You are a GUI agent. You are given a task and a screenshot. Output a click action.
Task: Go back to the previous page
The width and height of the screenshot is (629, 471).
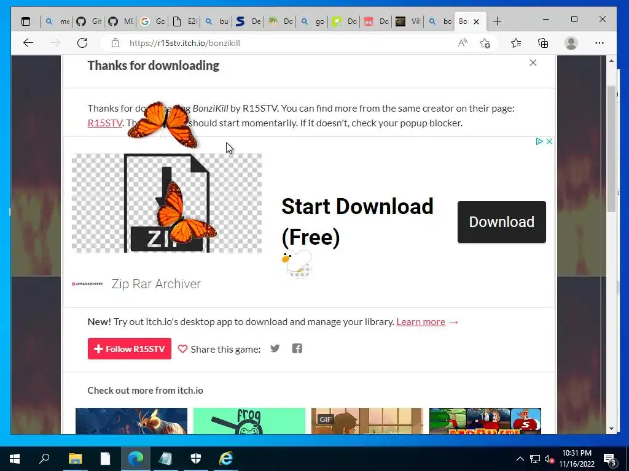[28, 43]
